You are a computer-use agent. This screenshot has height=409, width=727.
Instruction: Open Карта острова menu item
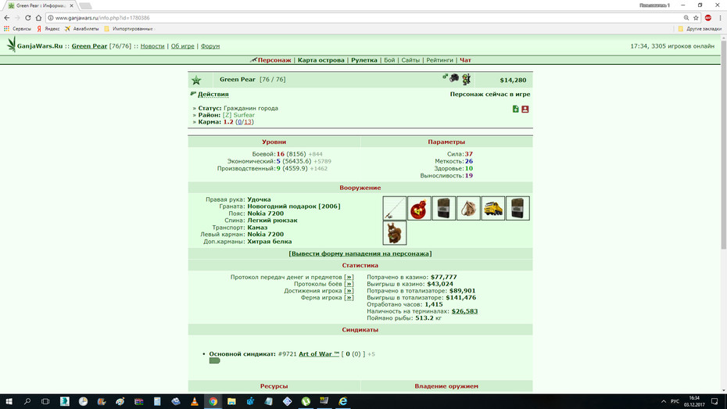[x=321, y=59]
